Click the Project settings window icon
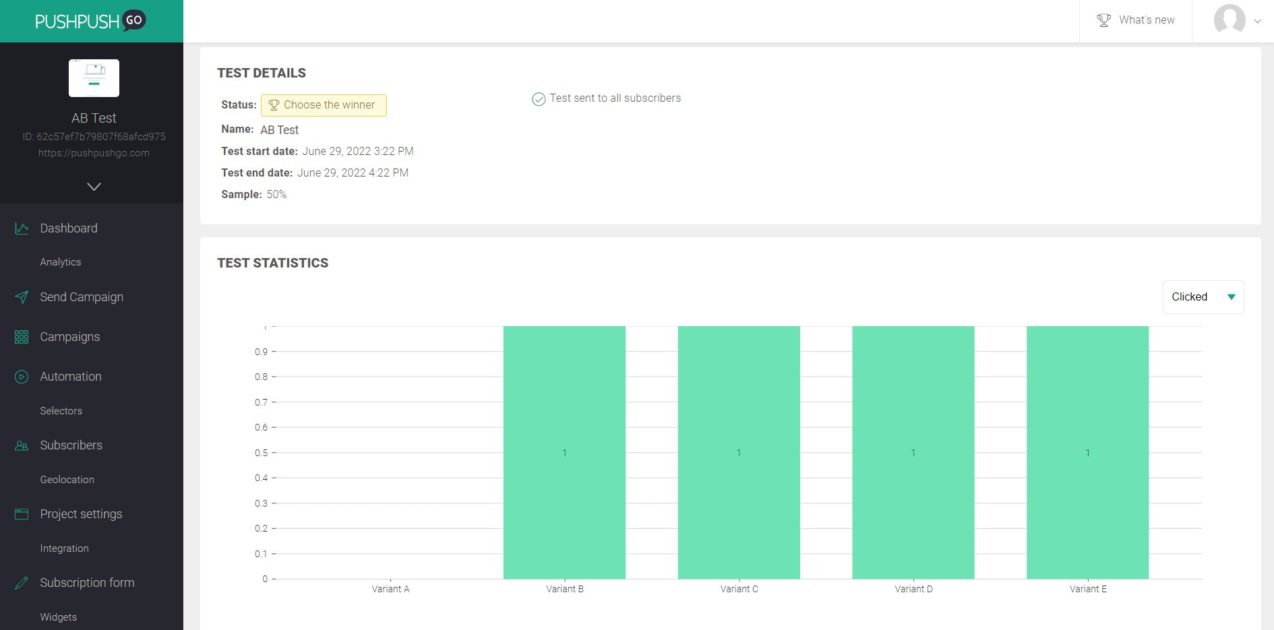 coord(22,514)
